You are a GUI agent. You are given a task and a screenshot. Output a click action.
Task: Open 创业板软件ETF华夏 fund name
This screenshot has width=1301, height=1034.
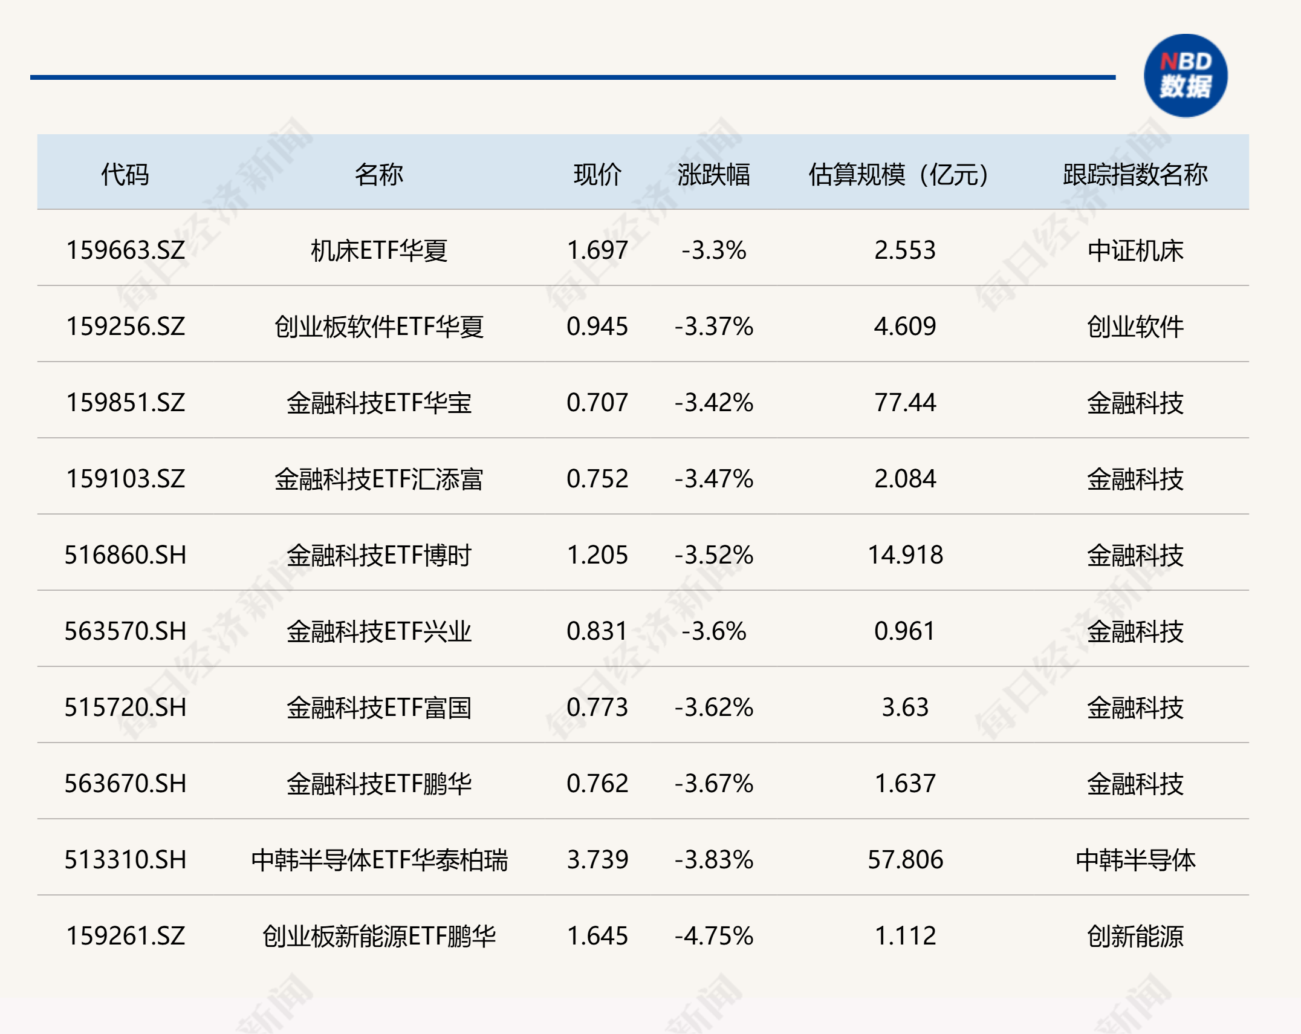coord(378,327)
